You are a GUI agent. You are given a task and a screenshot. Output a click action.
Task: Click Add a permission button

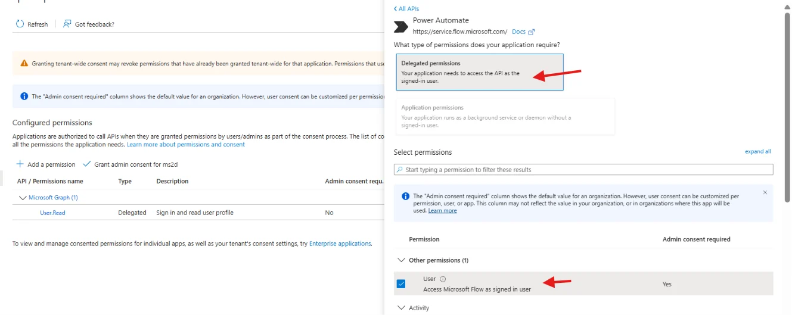coord(46,164)
